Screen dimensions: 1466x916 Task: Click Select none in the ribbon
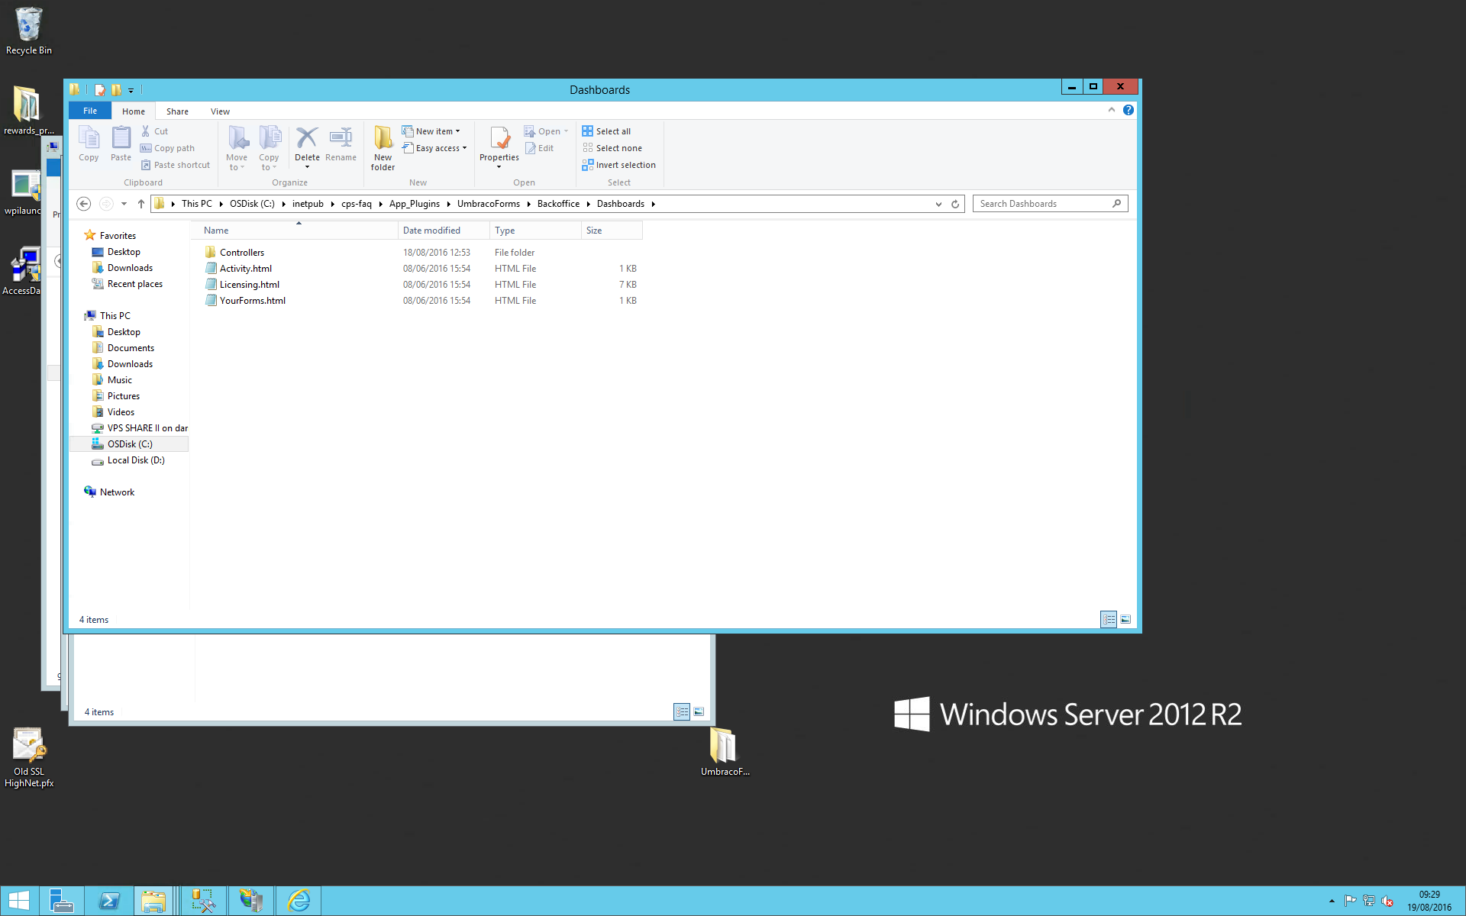pyautogui.click(x=612, y=148)
